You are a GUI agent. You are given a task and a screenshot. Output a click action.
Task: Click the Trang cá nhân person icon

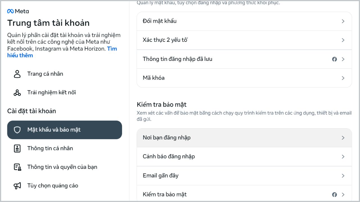click(17, 74)
